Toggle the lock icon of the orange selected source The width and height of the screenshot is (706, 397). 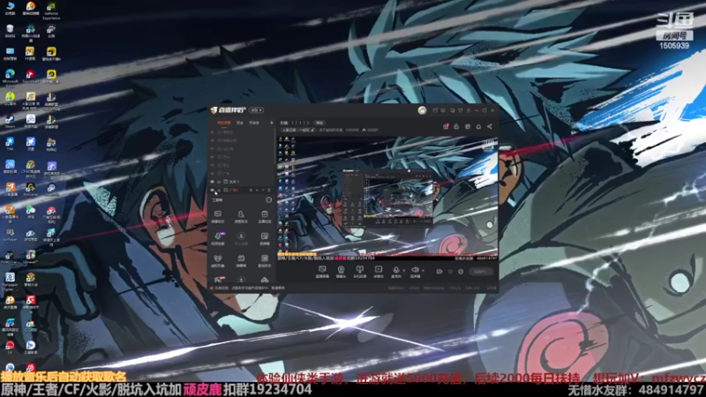(x=219, y=190)
